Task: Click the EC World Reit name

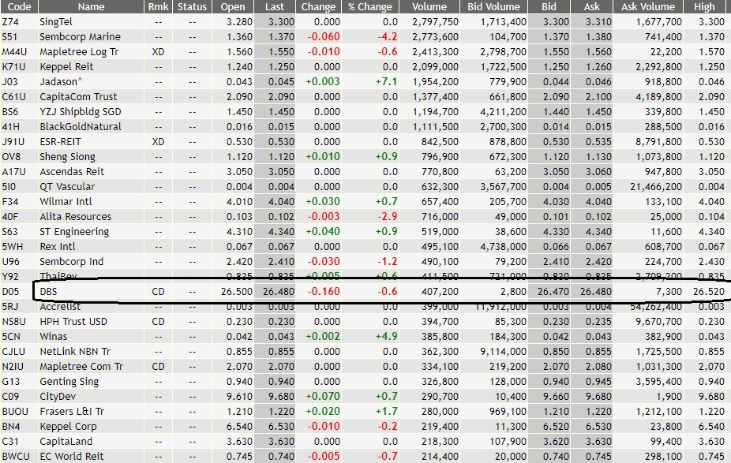Action: [x=71, y=457]
